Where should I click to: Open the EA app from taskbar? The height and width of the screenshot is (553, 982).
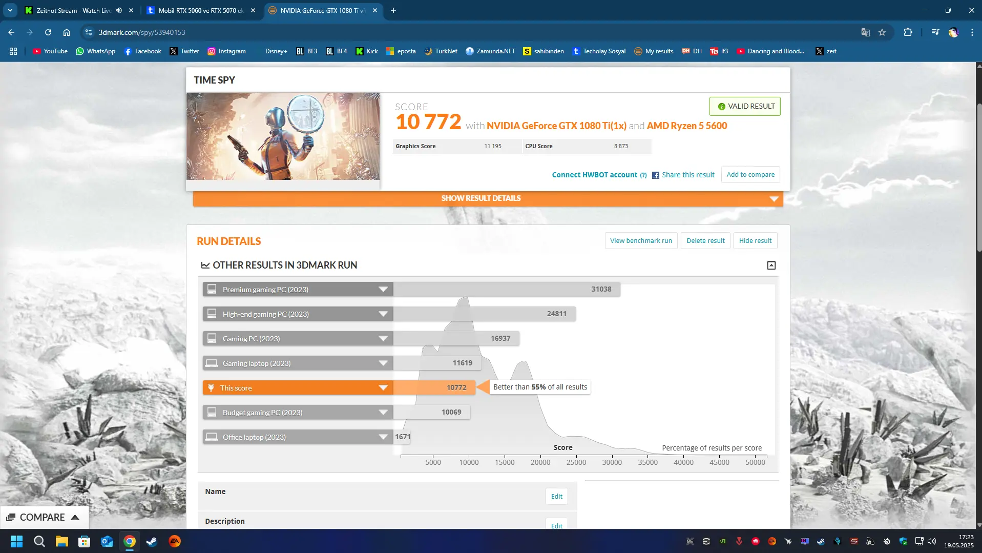pos(175,541)
